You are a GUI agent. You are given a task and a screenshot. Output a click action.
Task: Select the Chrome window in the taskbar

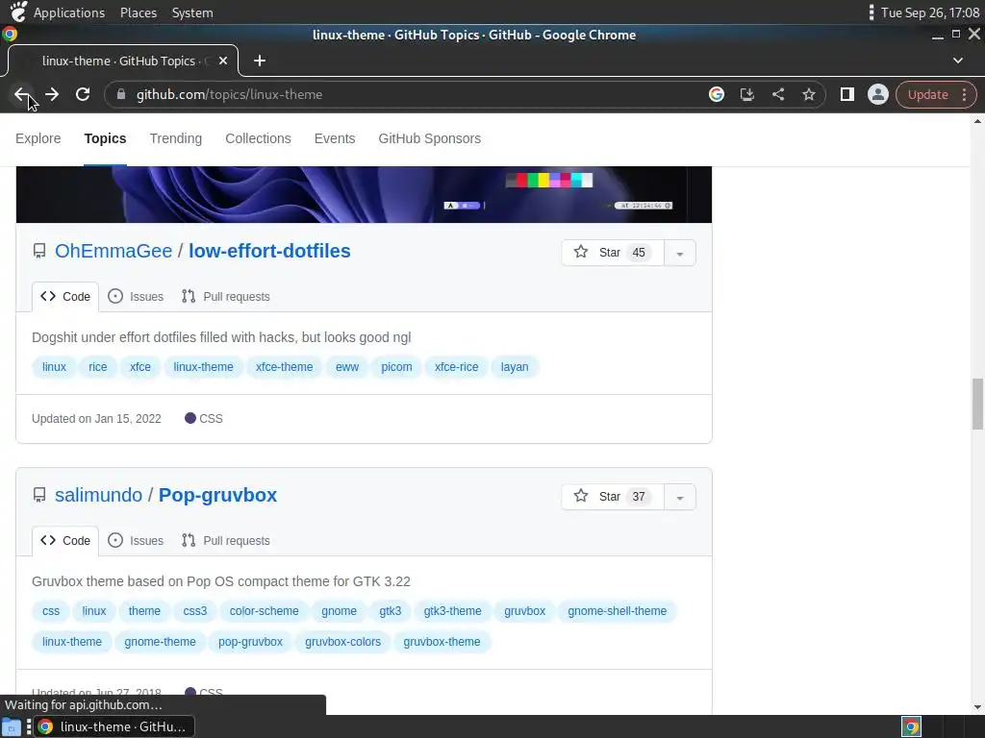coord(114,727)
